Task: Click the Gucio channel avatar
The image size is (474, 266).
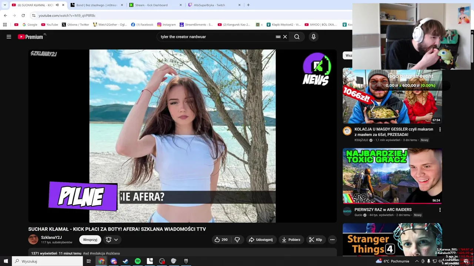Action: point(347,211)
